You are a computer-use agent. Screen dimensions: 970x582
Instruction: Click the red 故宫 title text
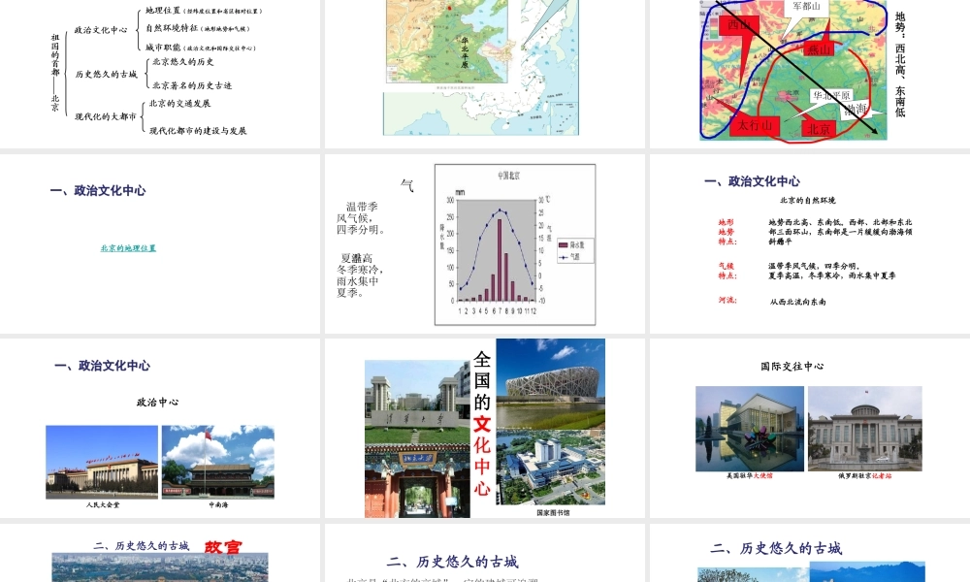point(223,547)
